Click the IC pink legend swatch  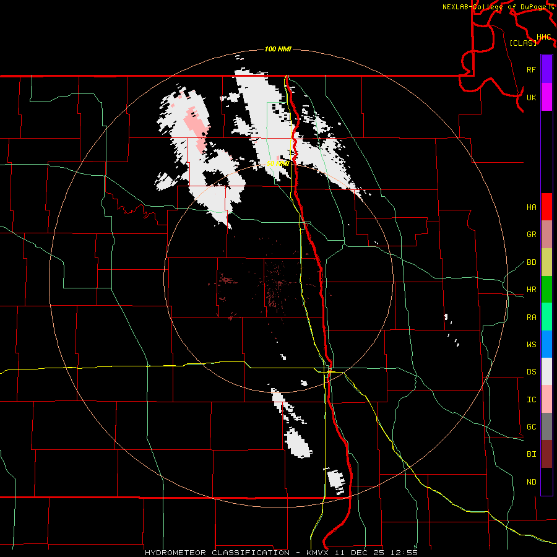pyautogui.click(x=546, y=399)
